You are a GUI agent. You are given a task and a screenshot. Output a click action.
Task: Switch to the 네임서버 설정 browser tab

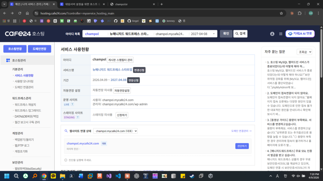click(82, 4)
